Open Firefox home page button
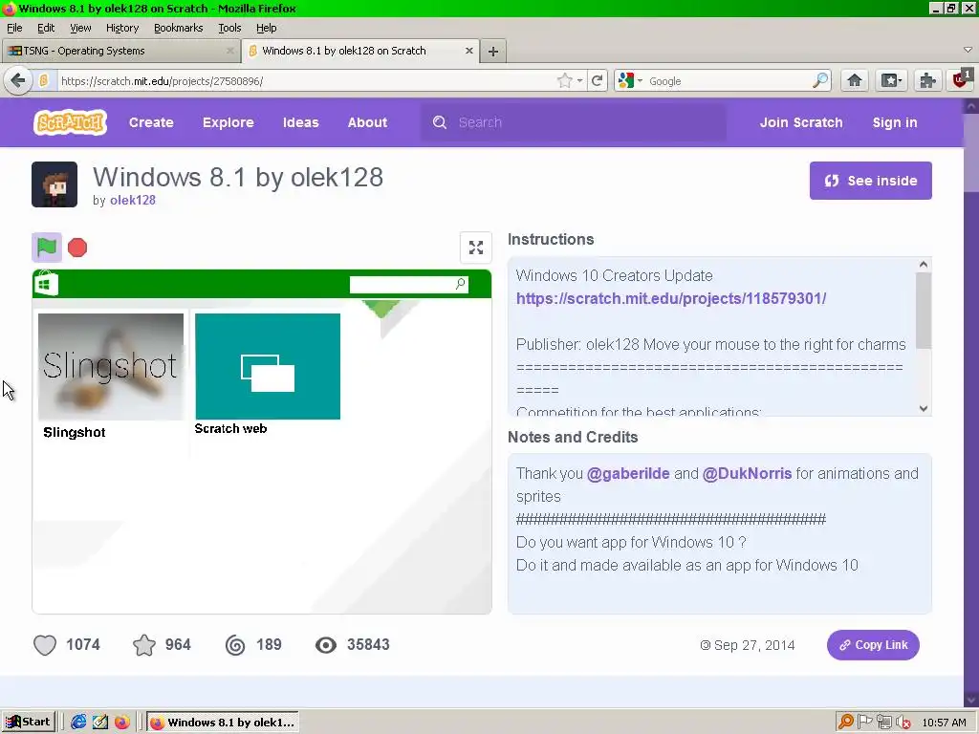This screenshot has width=979, height=734. tap(854, 80)
